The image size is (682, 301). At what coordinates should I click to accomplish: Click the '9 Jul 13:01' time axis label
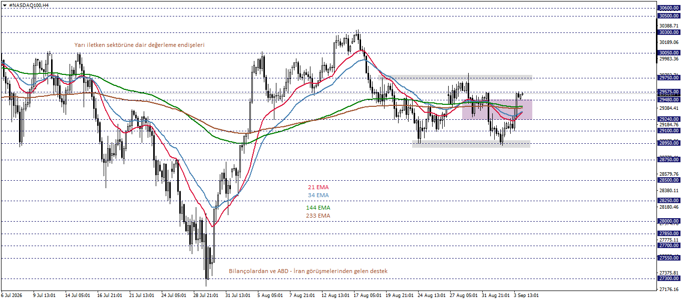click(45, 296)
